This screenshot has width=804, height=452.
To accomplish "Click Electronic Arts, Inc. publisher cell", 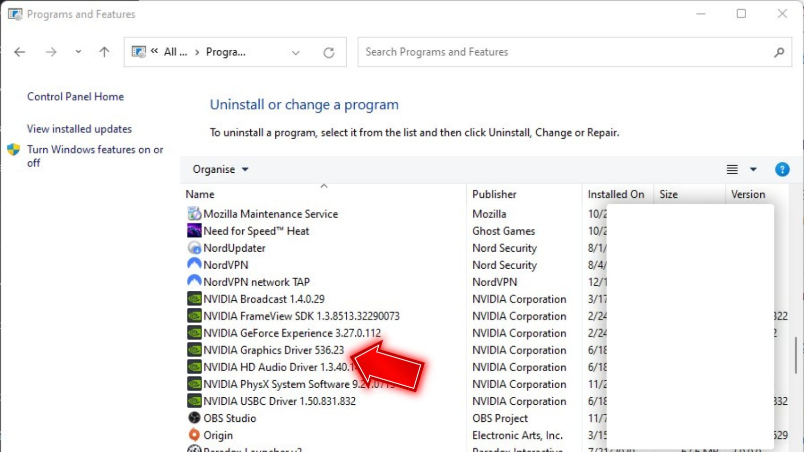I will tap(517, 435).
